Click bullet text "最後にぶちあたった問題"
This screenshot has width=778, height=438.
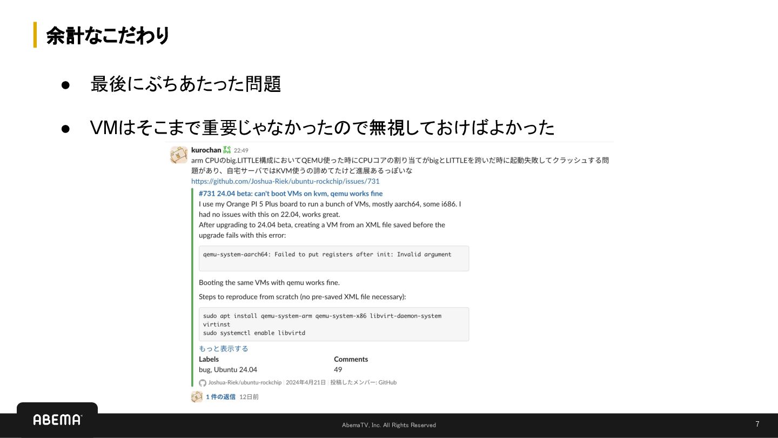(185, 84)
